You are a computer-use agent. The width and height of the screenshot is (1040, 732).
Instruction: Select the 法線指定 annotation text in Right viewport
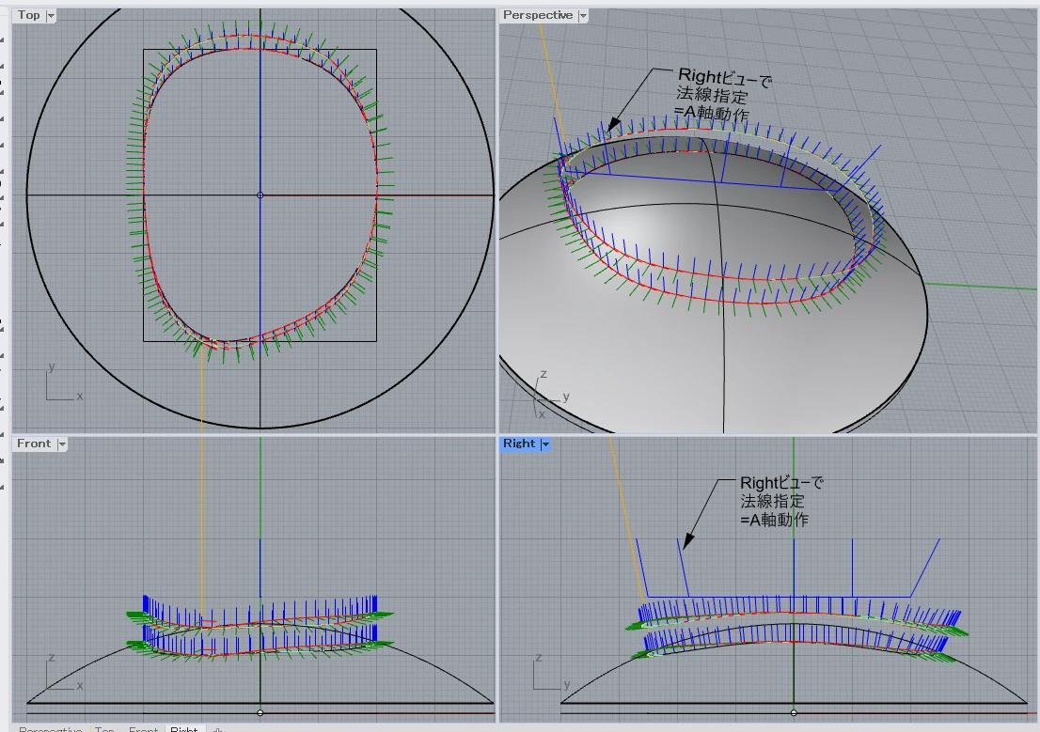pos(773,501)
